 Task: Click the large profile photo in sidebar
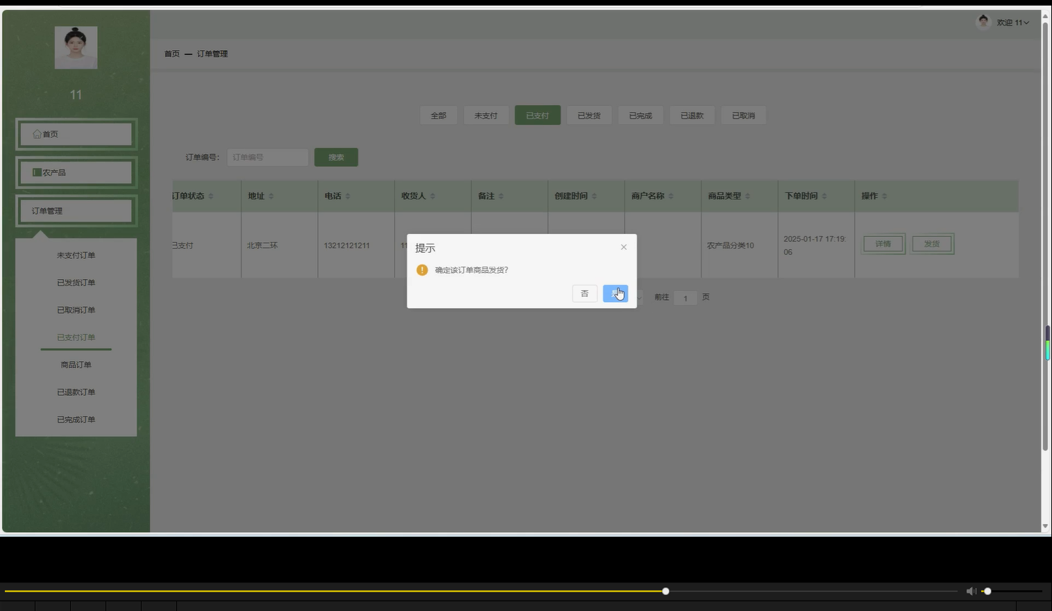pyautogui.click(x=76, y=48)
